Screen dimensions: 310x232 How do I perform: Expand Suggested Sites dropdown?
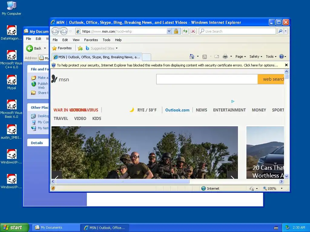pos(117,48)
